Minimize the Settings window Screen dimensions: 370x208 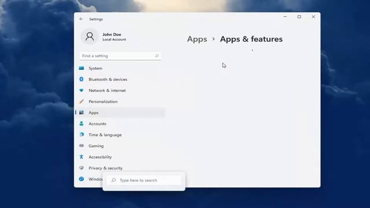(285, 17)
